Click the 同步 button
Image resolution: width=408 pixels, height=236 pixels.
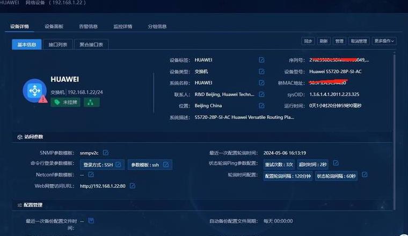coord(308,41)
